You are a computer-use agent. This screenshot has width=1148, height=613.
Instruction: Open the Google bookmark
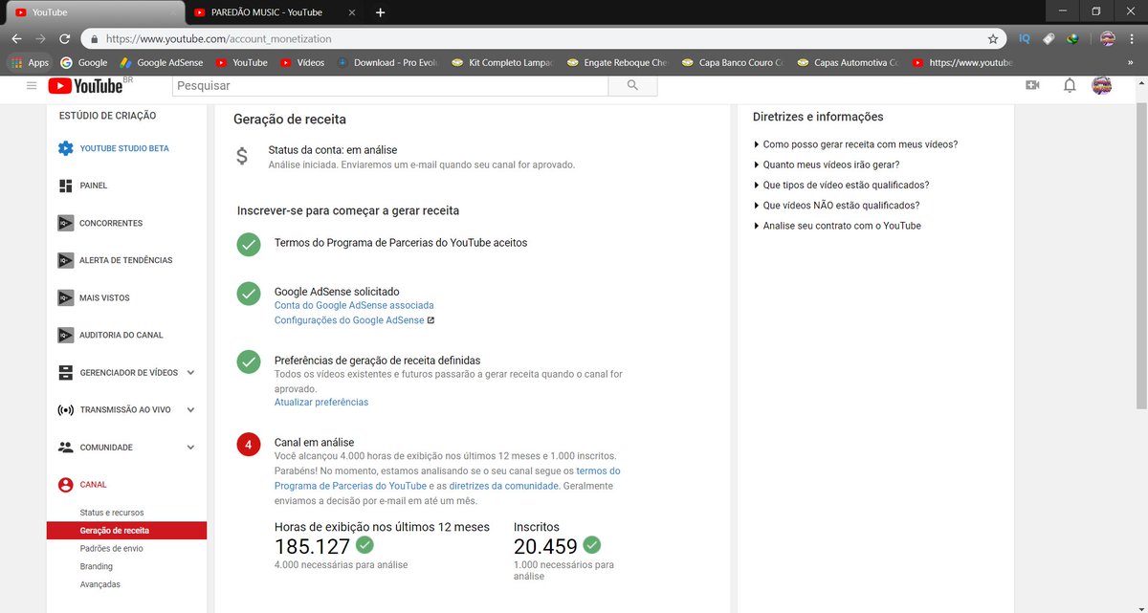coord(83,62)
